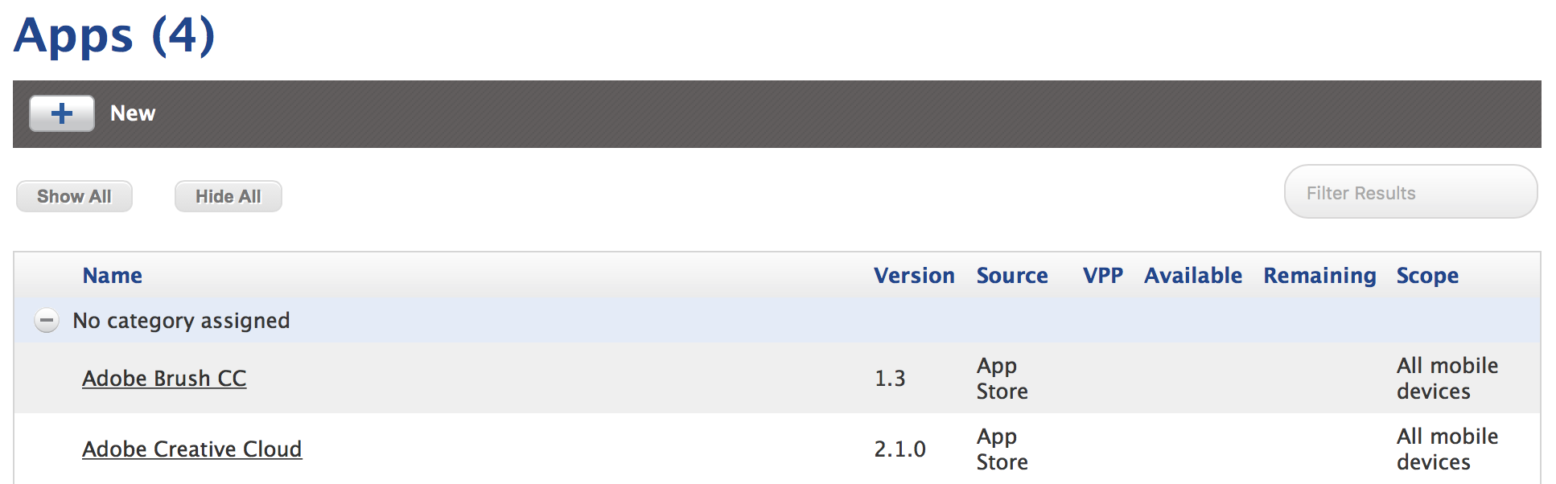Click the New button in the toolbar
Screen dimensions: 1556x484
pyautogui.click(x=132, y=113)
